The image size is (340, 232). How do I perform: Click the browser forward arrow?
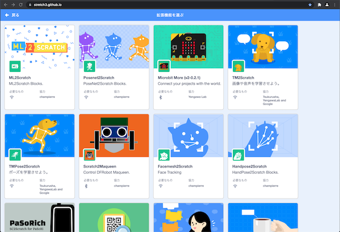click(13, 5)
